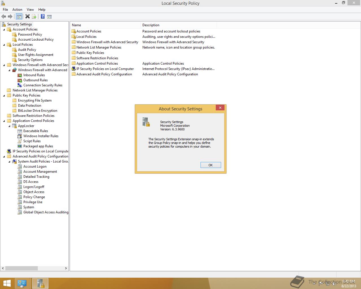Screen dimensions: 361x289
Task: Open the Action menu
Action: click(x=17, y=10)
